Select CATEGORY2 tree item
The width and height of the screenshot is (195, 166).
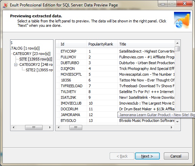pos(36,64)
